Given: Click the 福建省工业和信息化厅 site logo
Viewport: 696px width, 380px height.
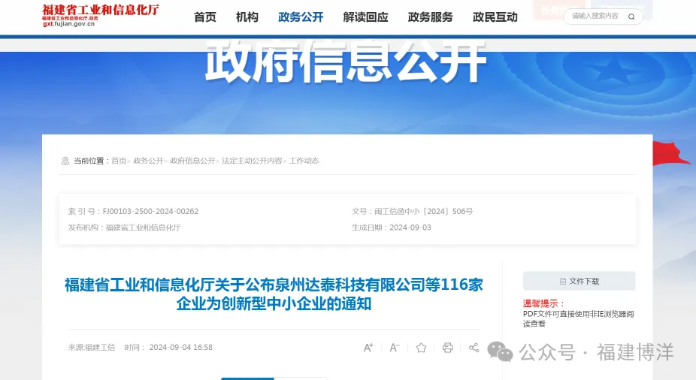Looking at the screenshot, I should [x=101, y=15].
